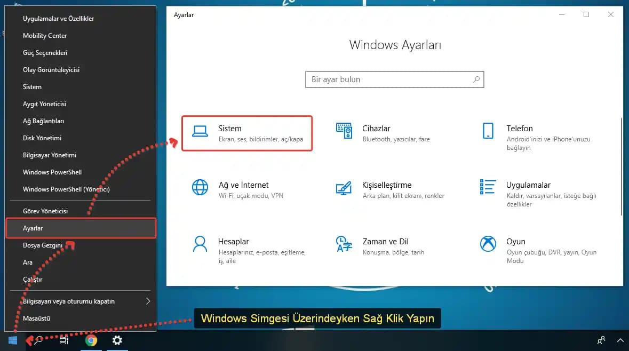Click the Telefon phone icon
This screenshot has height=351, width=629.
[x=487, y=131]
